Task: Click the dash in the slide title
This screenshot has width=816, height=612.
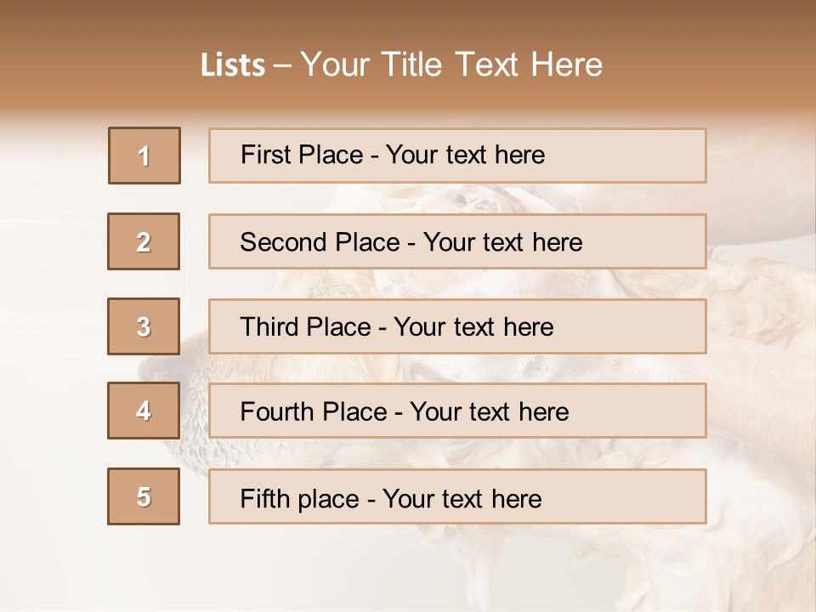Action: click(x=282, y=65)
